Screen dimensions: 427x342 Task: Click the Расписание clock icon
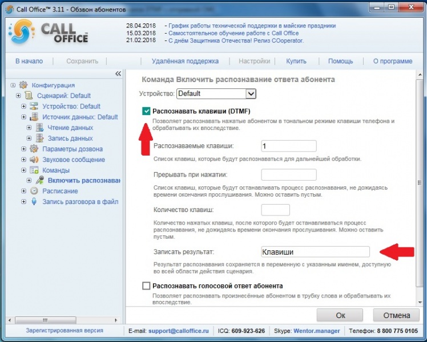click(x=34, y=191)
